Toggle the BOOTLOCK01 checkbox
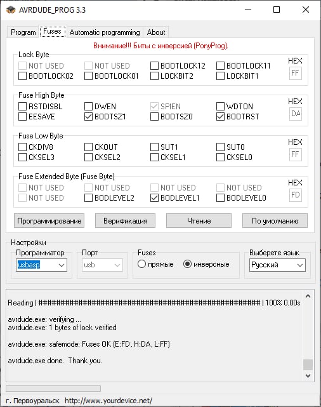Image resolution: width=321 pixels, height=407 pixels. (88, 76)
